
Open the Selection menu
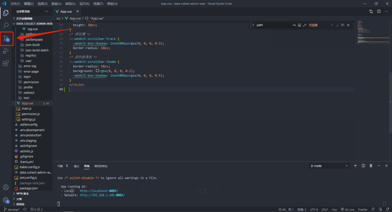point(43,4)
